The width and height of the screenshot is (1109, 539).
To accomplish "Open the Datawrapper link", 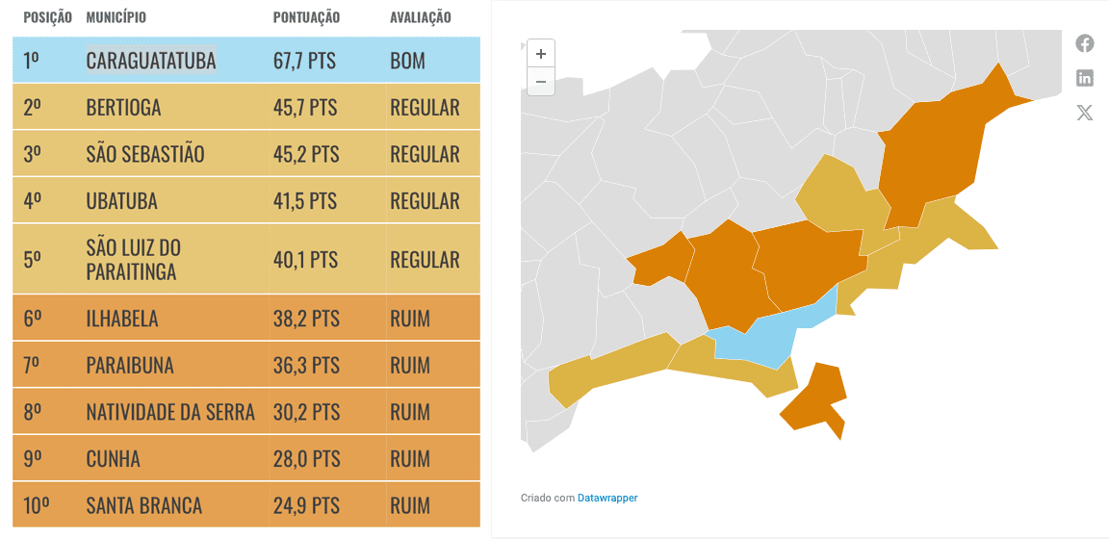I will pyautogui.click(x=607, y=498).
